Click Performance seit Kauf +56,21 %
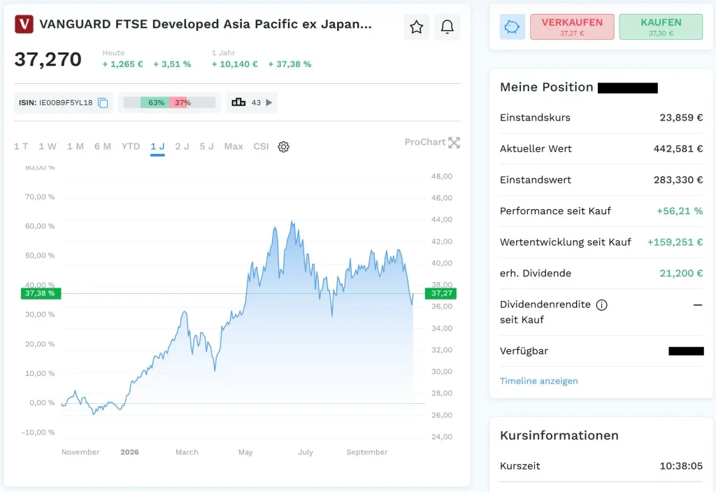The image size is (716, 492). [680, 211]
